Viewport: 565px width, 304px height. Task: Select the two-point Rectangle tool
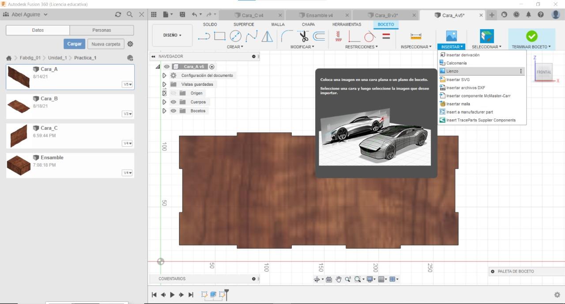220,36
